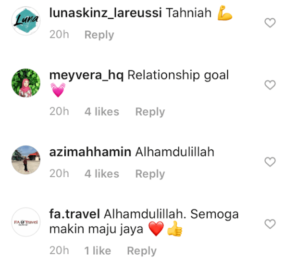This screenshot has width=296, height=261.
Task: Reply to meyvera_hq's comment
Action: tap(150, 112)
